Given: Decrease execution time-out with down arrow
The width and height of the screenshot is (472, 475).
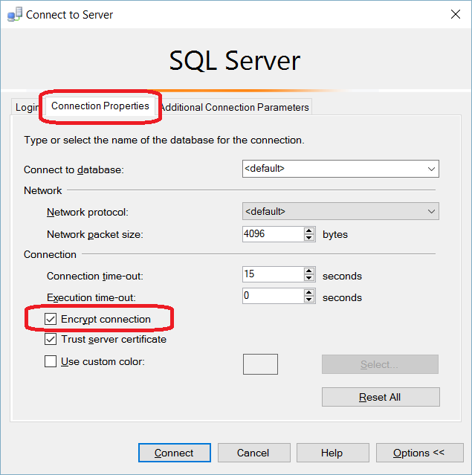Looking at the screenshot, I should pyautogui.click(x=309, y=301).
